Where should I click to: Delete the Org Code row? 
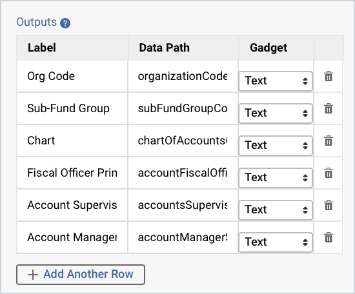pyautogui.click(x=329, y=76)
